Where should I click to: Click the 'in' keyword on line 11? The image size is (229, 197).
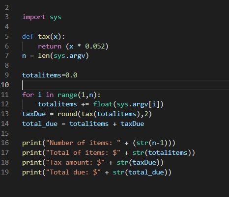click(x=50, y=95)
